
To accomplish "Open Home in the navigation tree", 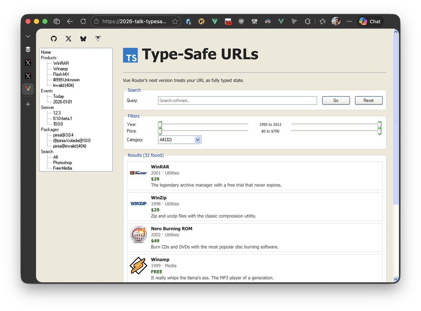I will [46, 52].
